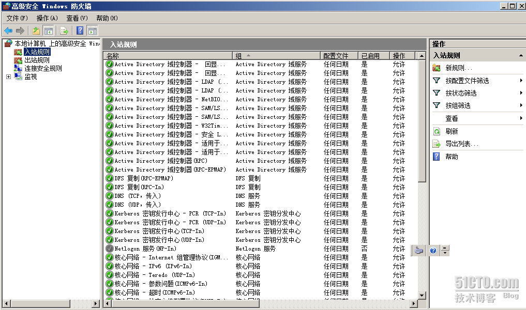Screen dimensions: 526x310
Task: Open the 操作(A) menu
Action: 47,18
